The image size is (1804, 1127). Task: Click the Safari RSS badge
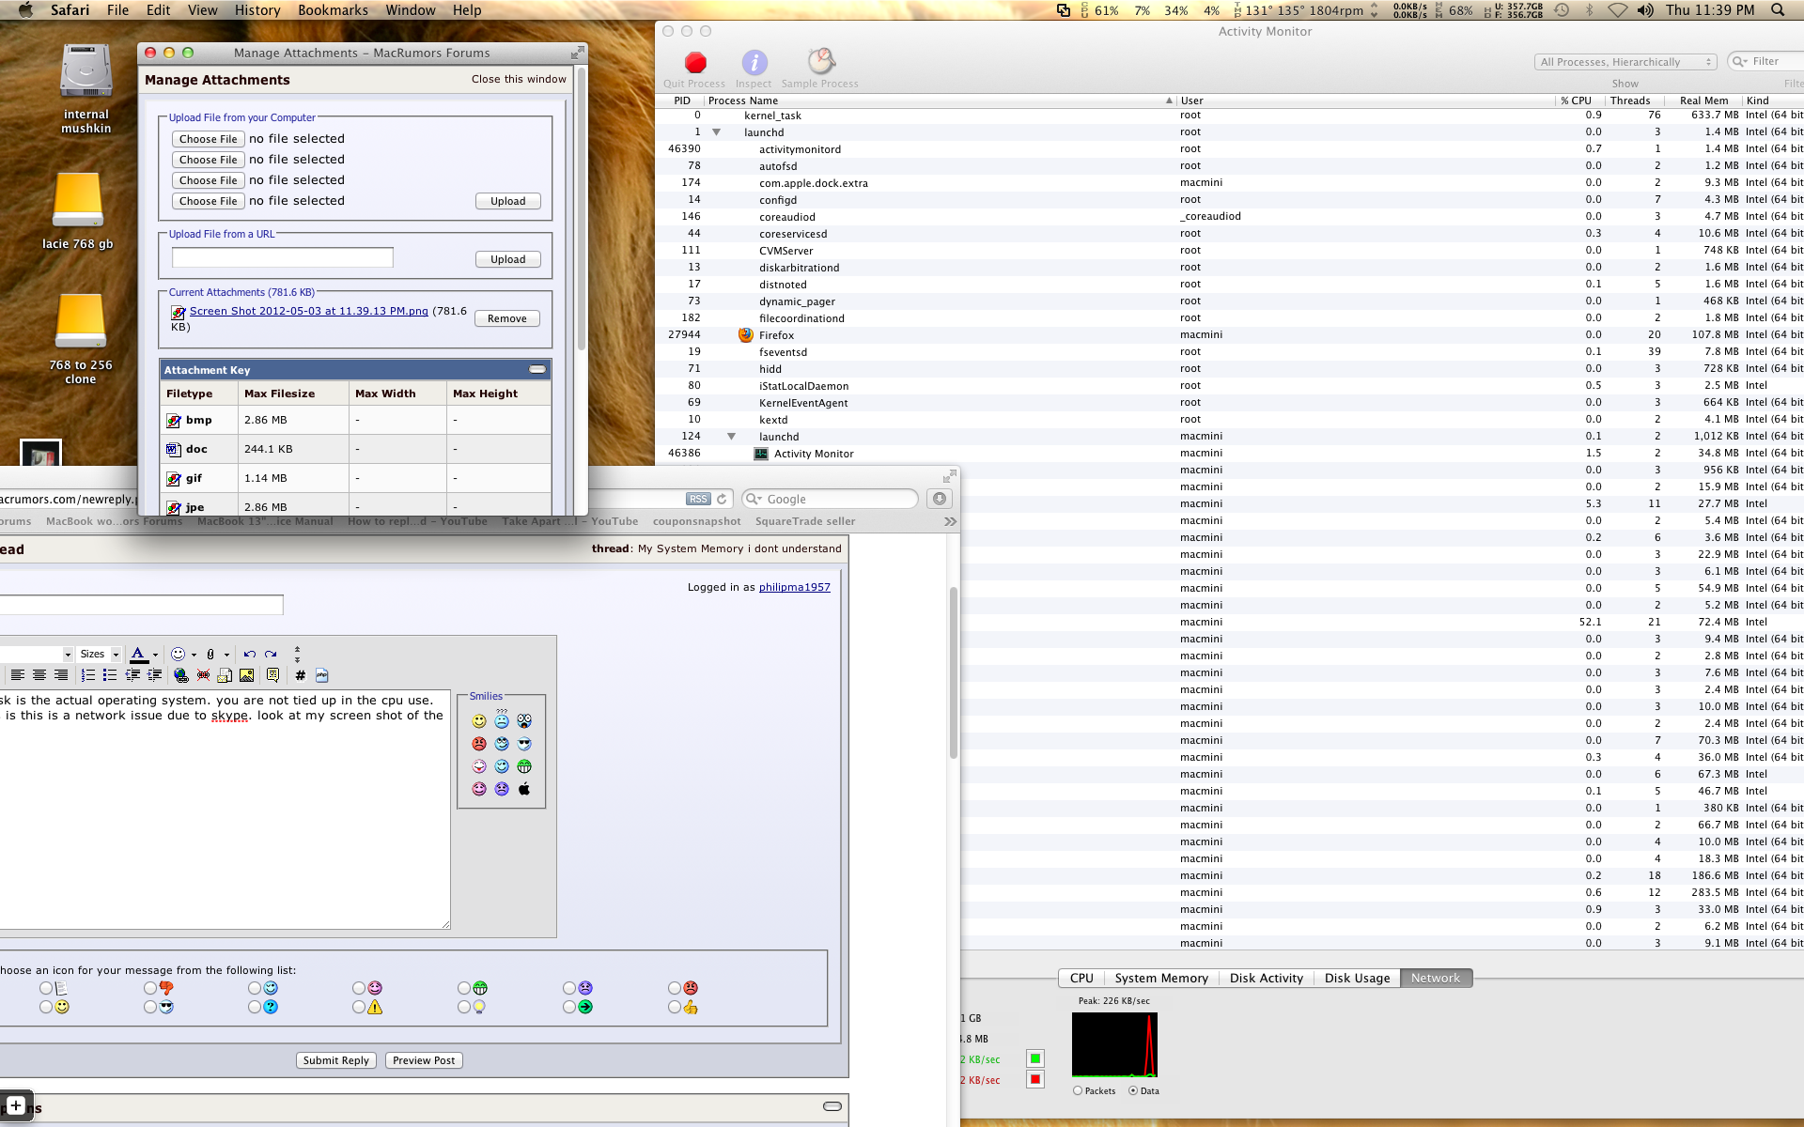pos(698,499)
